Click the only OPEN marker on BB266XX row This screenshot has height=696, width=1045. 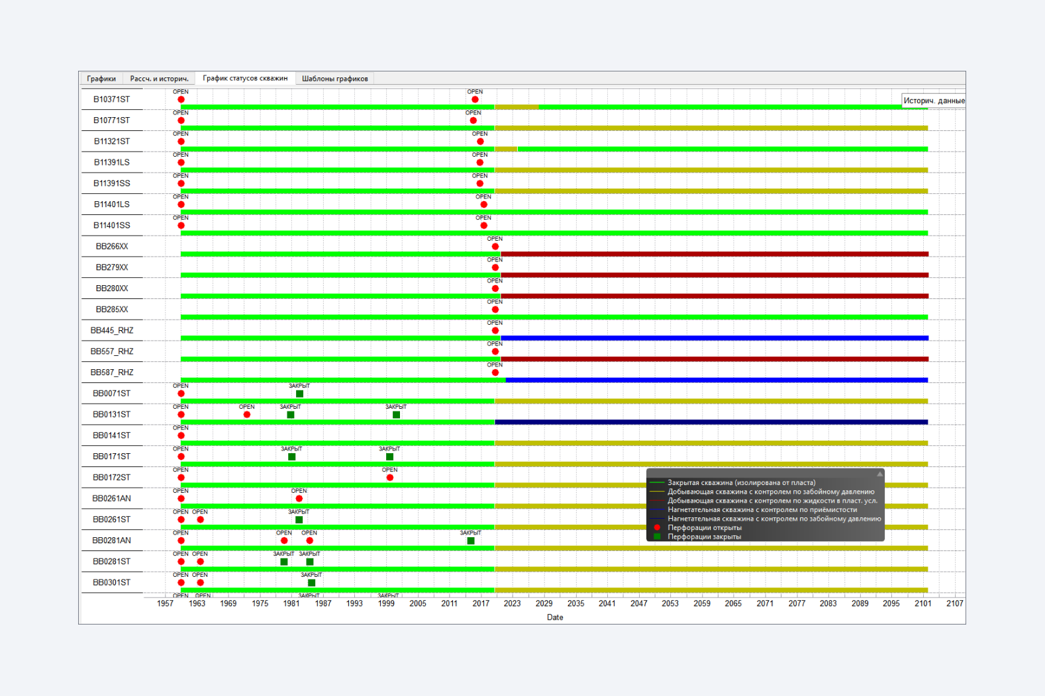click(x=495, y=246)
